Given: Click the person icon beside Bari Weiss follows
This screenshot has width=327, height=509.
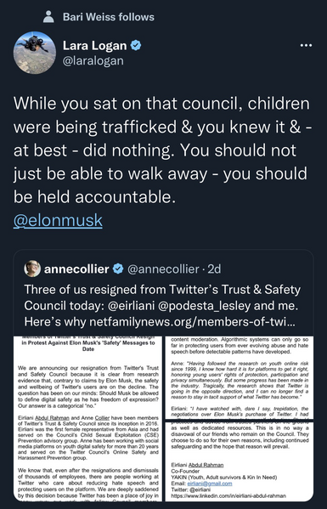Looking at the screenshot, I should point(48,17).
